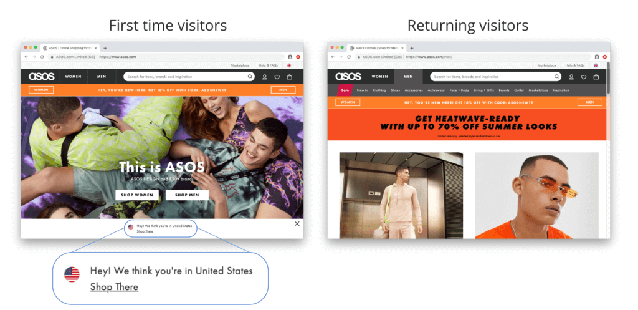Reload page in First time visitors browser
Screen dimensions: 638x310
pyautogui.click(x=42, y=57)
